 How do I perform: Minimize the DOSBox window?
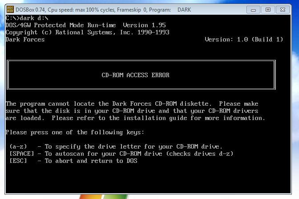(x=253, y=9)
